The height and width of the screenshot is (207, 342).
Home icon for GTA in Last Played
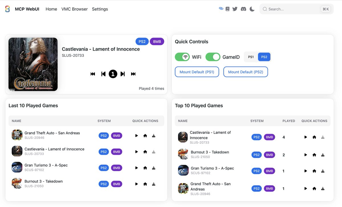[145, 136]
